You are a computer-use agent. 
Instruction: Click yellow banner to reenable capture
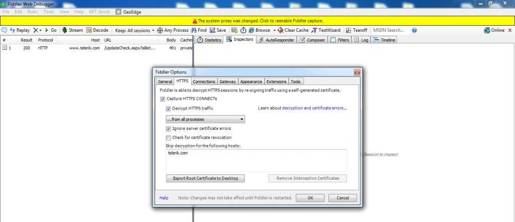pyautogui.click(x=257, y=21)
